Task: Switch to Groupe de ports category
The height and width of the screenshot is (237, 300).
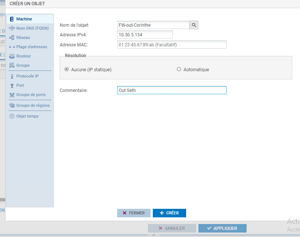Action: 31,95
